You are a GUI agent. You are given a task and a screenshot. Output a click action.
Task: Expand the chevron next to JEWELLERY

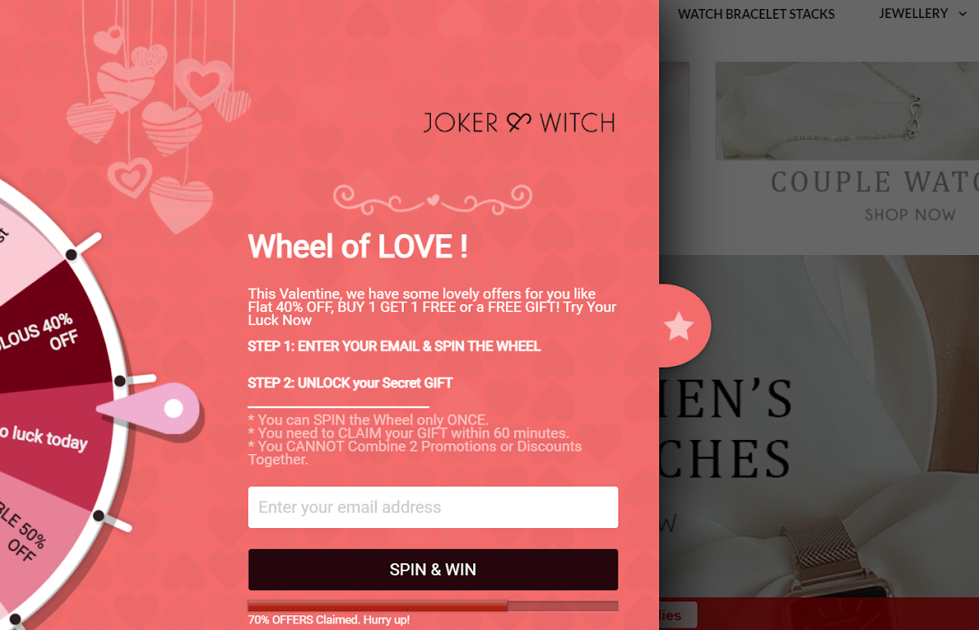(x=963, y=14)
